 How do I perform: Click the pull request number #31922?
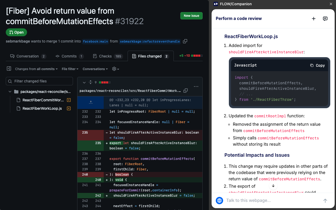(x=129, y=21)
